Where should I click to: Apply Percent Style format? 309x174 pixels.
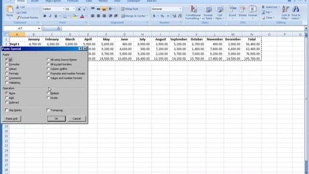click(x=162, y=16)
